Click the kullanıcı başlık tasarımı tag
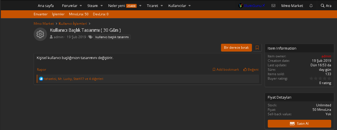Image resolution: width=337 pixels, height=130 pixels. (112, 37)
